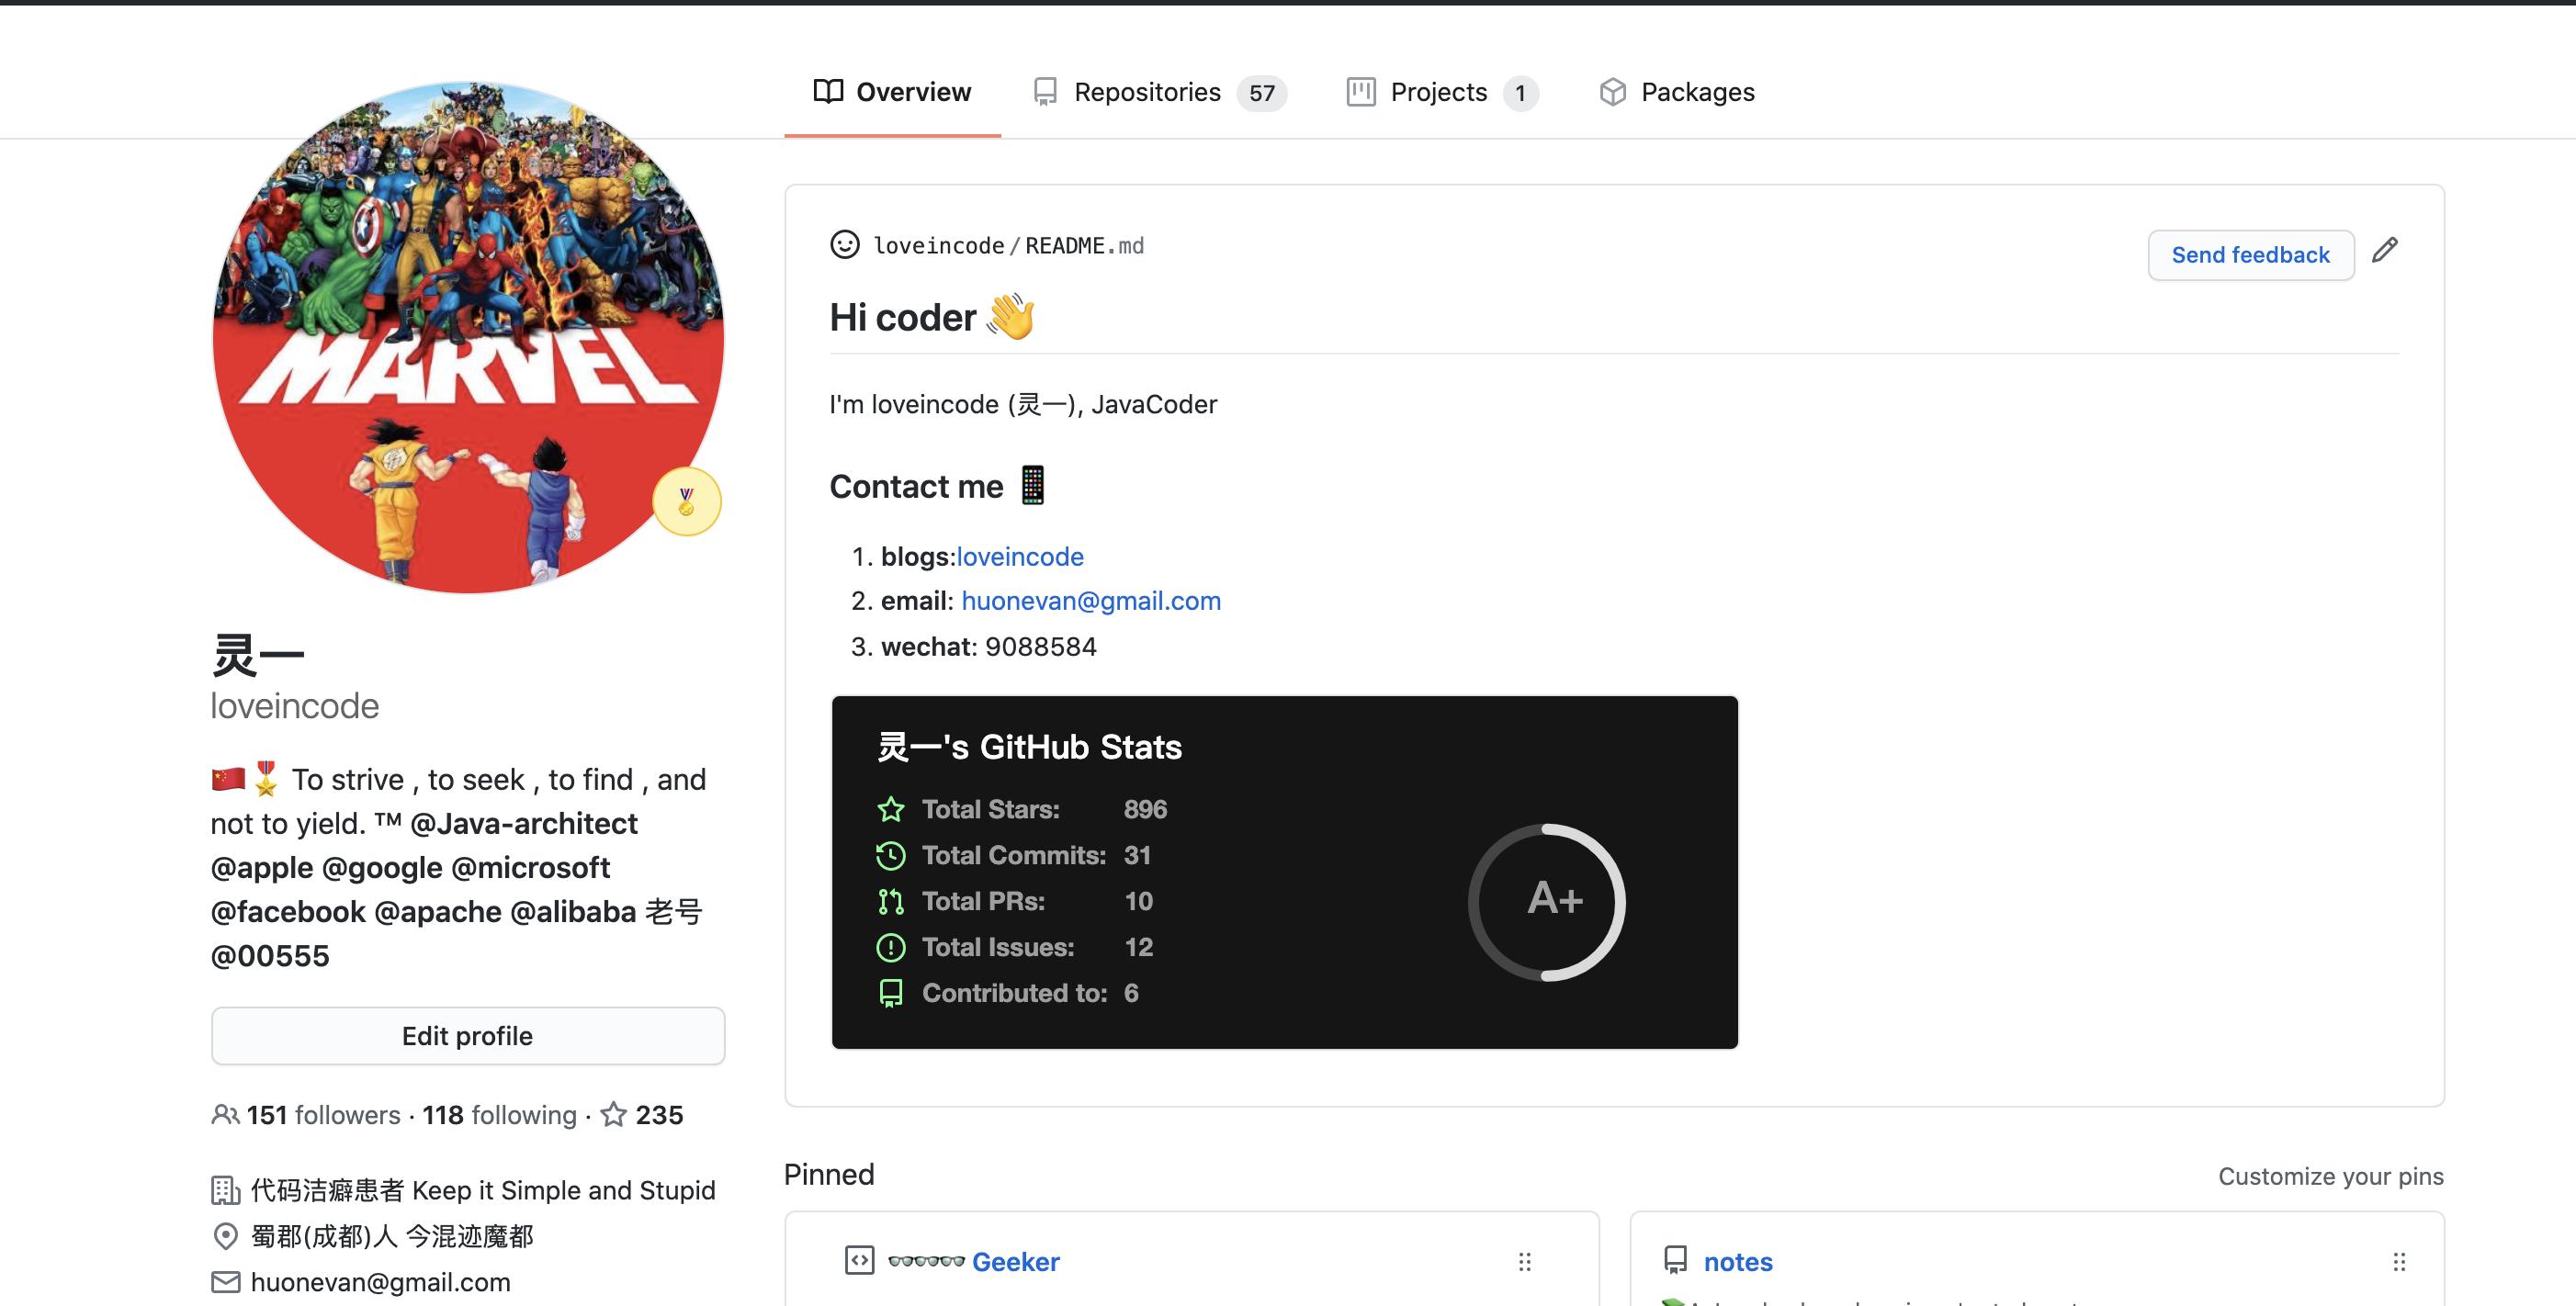Click the organization building icon beside the KISS motto
The width and height of the screenshot is (2576, 1306).
click(225, 1189)
